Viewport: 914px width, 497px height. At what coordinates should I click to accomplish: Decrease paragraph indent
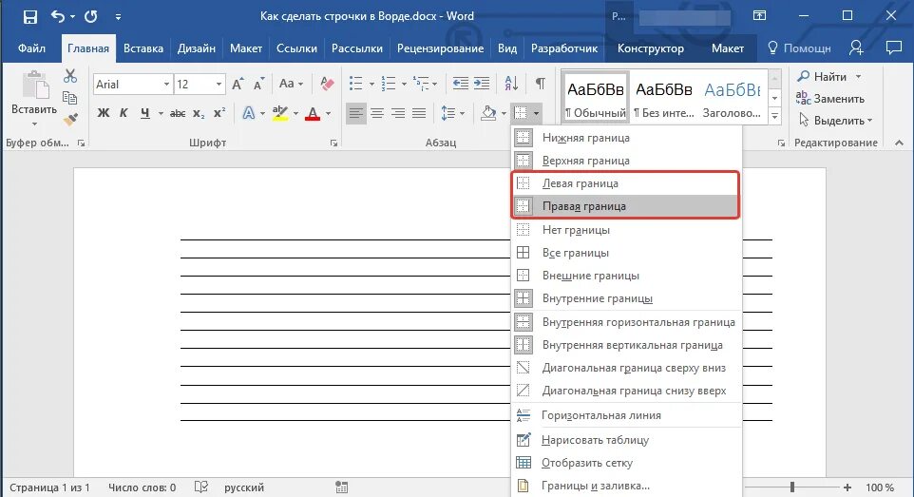pos(461,84)
